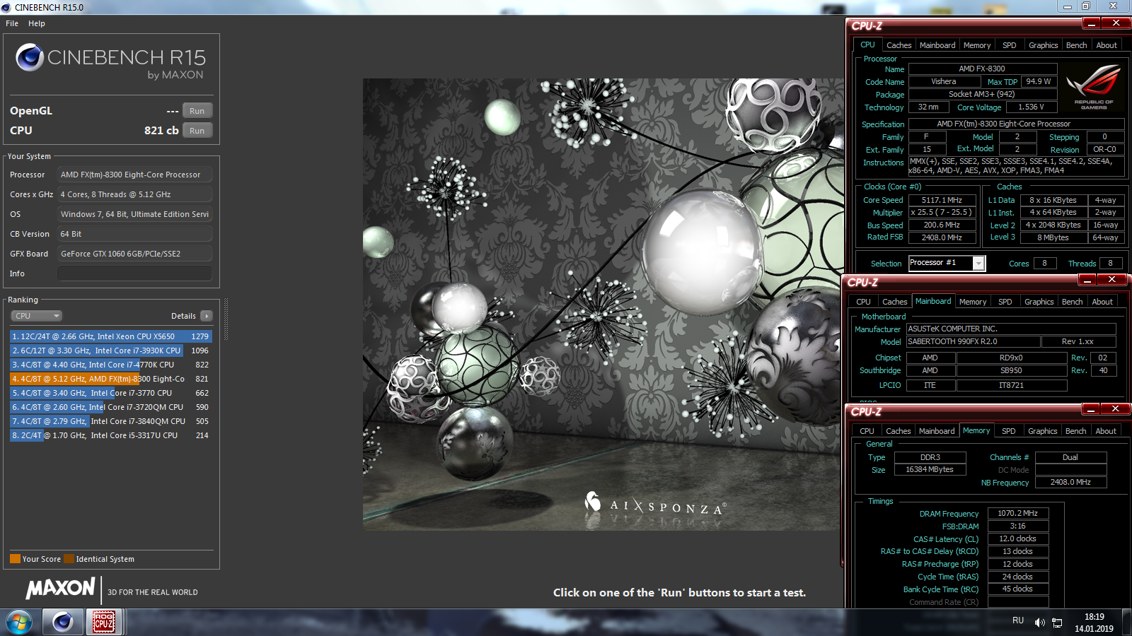Screen dimensions: 1132x636
Task: Select the Core i7-3720QM ranking row
Action: point(111,407)
